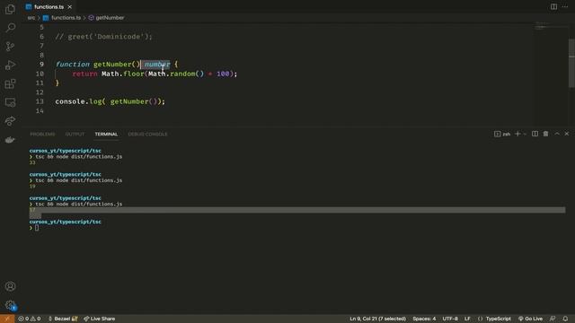Open the Explorer view in the activity bar
The width and height of the screenshot is (575, 323).
point(10,9)
